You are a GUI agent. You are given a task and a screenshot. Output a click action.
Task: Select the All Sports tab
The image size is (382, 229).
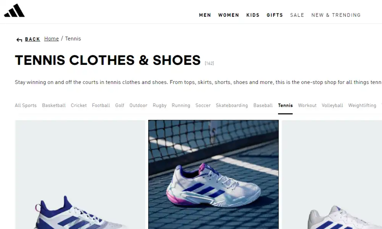point(26,105)
